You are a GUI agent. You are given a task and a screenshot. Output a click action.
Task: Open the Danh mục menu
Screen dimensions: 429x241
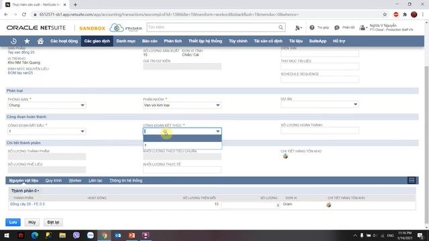coord(126,41)
